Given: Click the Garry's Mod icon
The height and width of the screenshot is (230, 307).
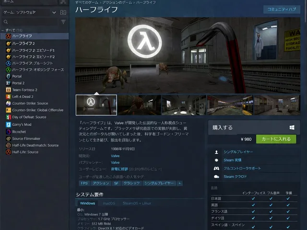Looking at the screenshot, I should (x=9, y=125).
